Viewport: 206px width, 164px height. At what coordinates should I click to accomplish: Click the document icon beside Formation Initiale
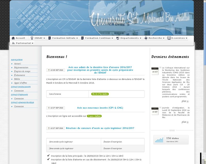tap(49, 38)
